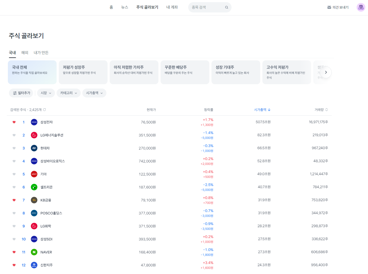Open the 카테고리 filter dropdown
Image resolution: width=368 pixels, height=274 pixels.
tap(69, 93)
